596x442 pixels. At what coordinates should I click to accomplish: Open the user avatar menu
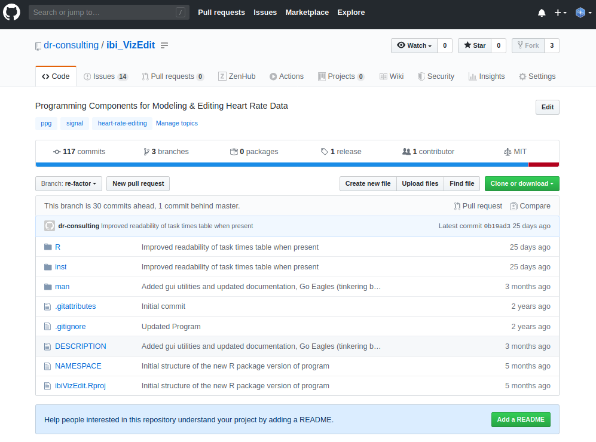click(x=583, y=13)
